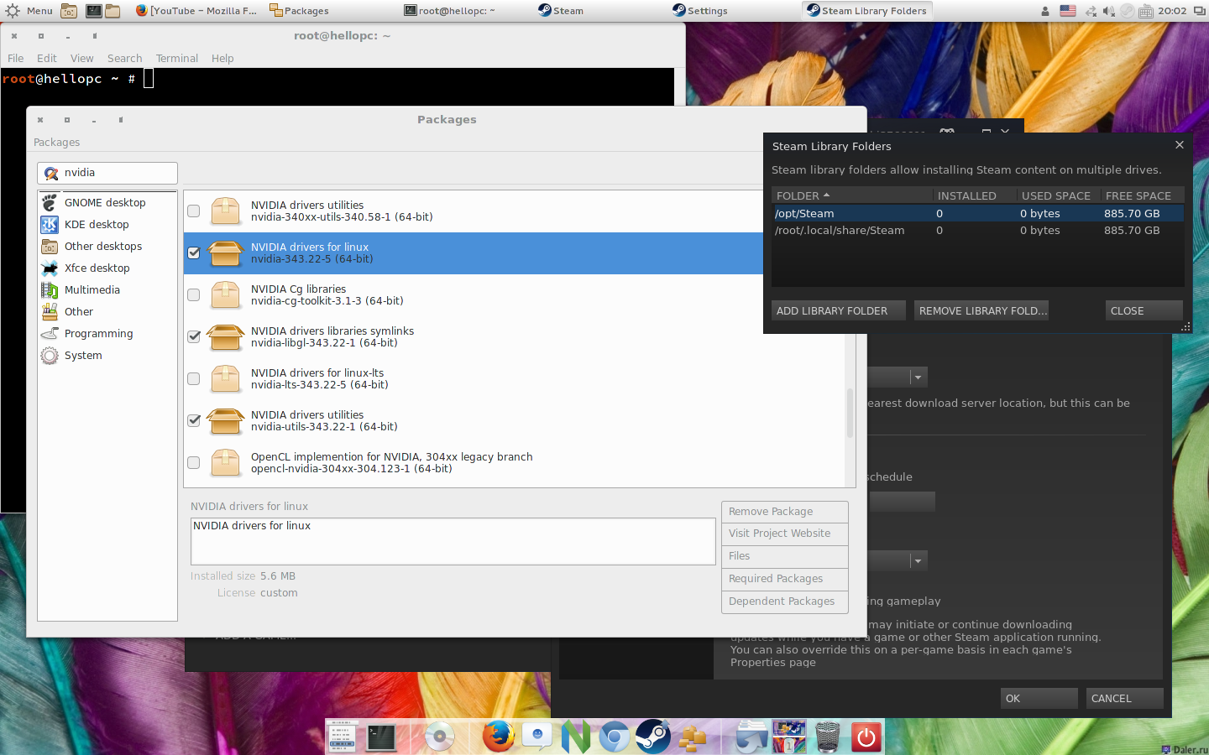Image resolution: width=1209 pixels, height=755 pixels.
Task: Uncheck nvidia-343.22-5 package checkbox
Action: (x=194, y=253)
